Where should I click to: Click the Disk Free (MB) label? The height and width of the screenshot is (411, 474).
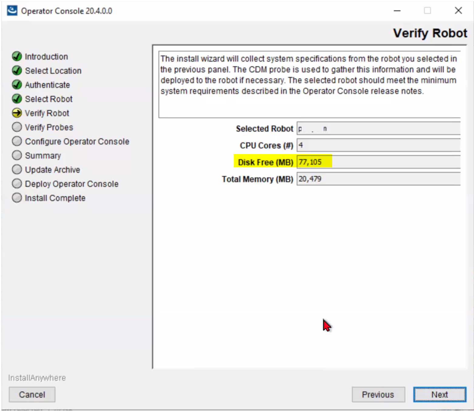pos(265,162)
